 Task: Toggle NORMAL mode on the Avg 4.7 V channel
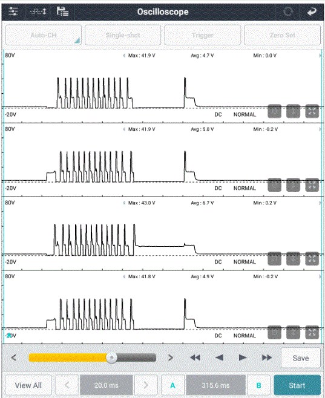tap(245, 114)
